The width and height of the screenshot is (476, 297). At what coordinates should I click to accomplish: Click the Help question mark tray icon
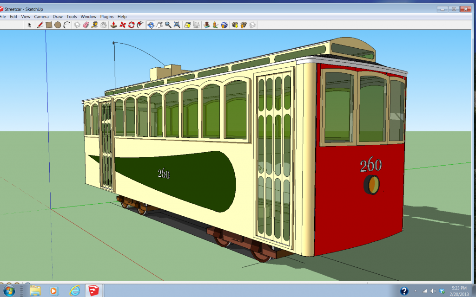pyautogui.click(x=404, y=291)
